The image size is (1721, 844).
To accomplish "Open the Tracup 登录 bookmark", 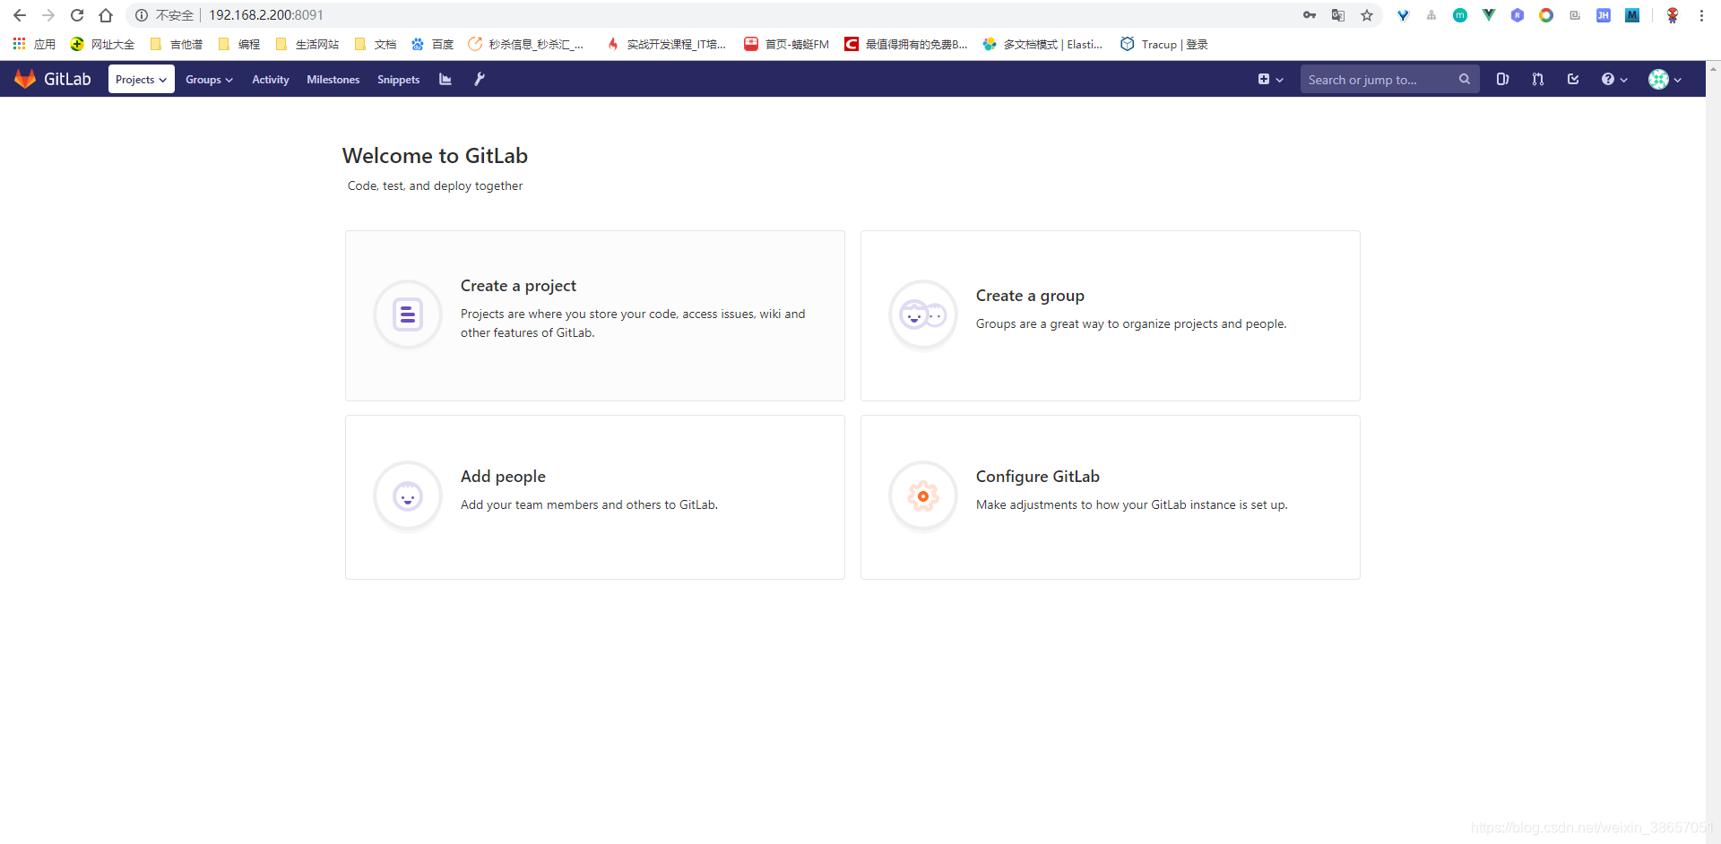I will 1164,44.
